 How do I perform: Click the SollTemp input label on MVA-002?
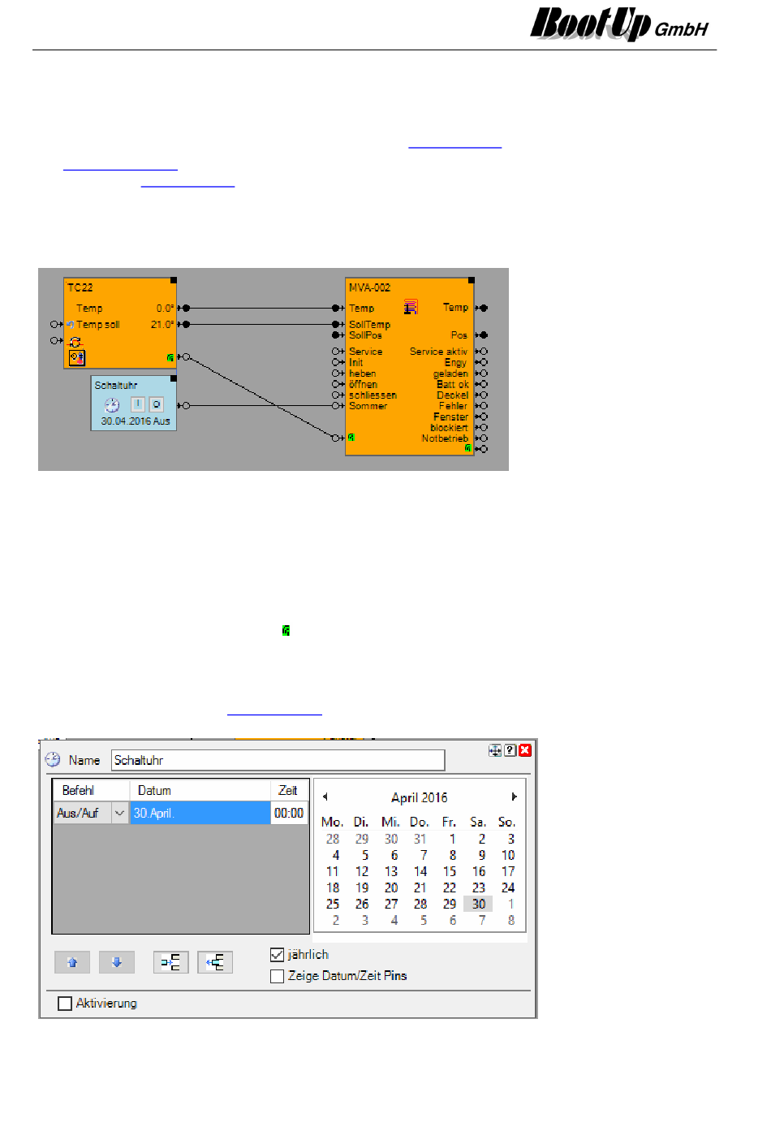point(369,324)
